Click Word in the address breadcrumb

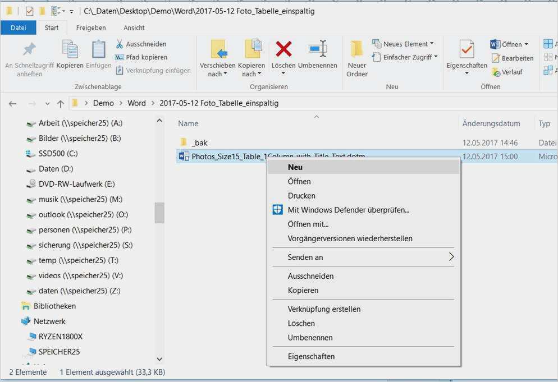coord(136,103)
